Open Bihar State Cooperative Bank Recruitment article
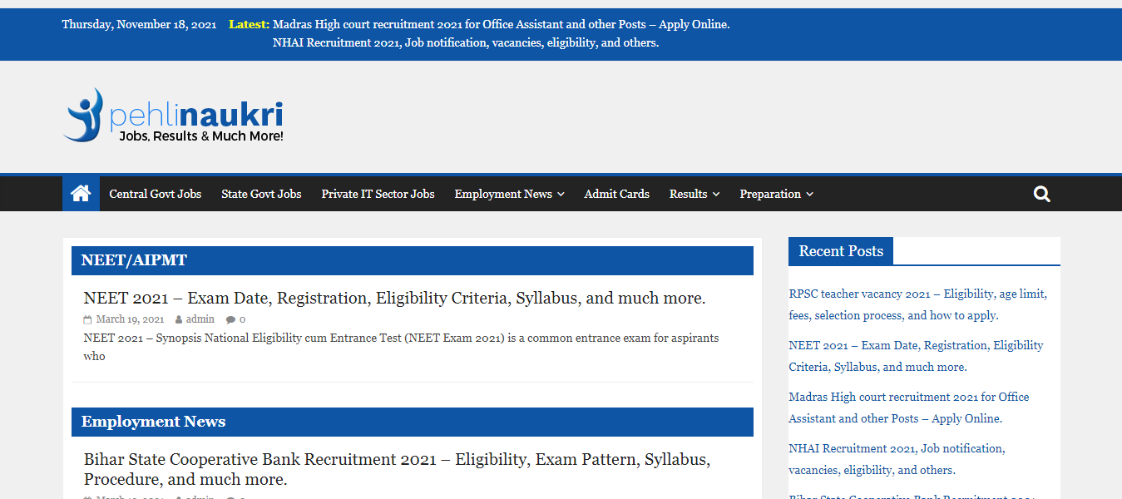The height and width of the screenshot is (499, 1122). 397,469
